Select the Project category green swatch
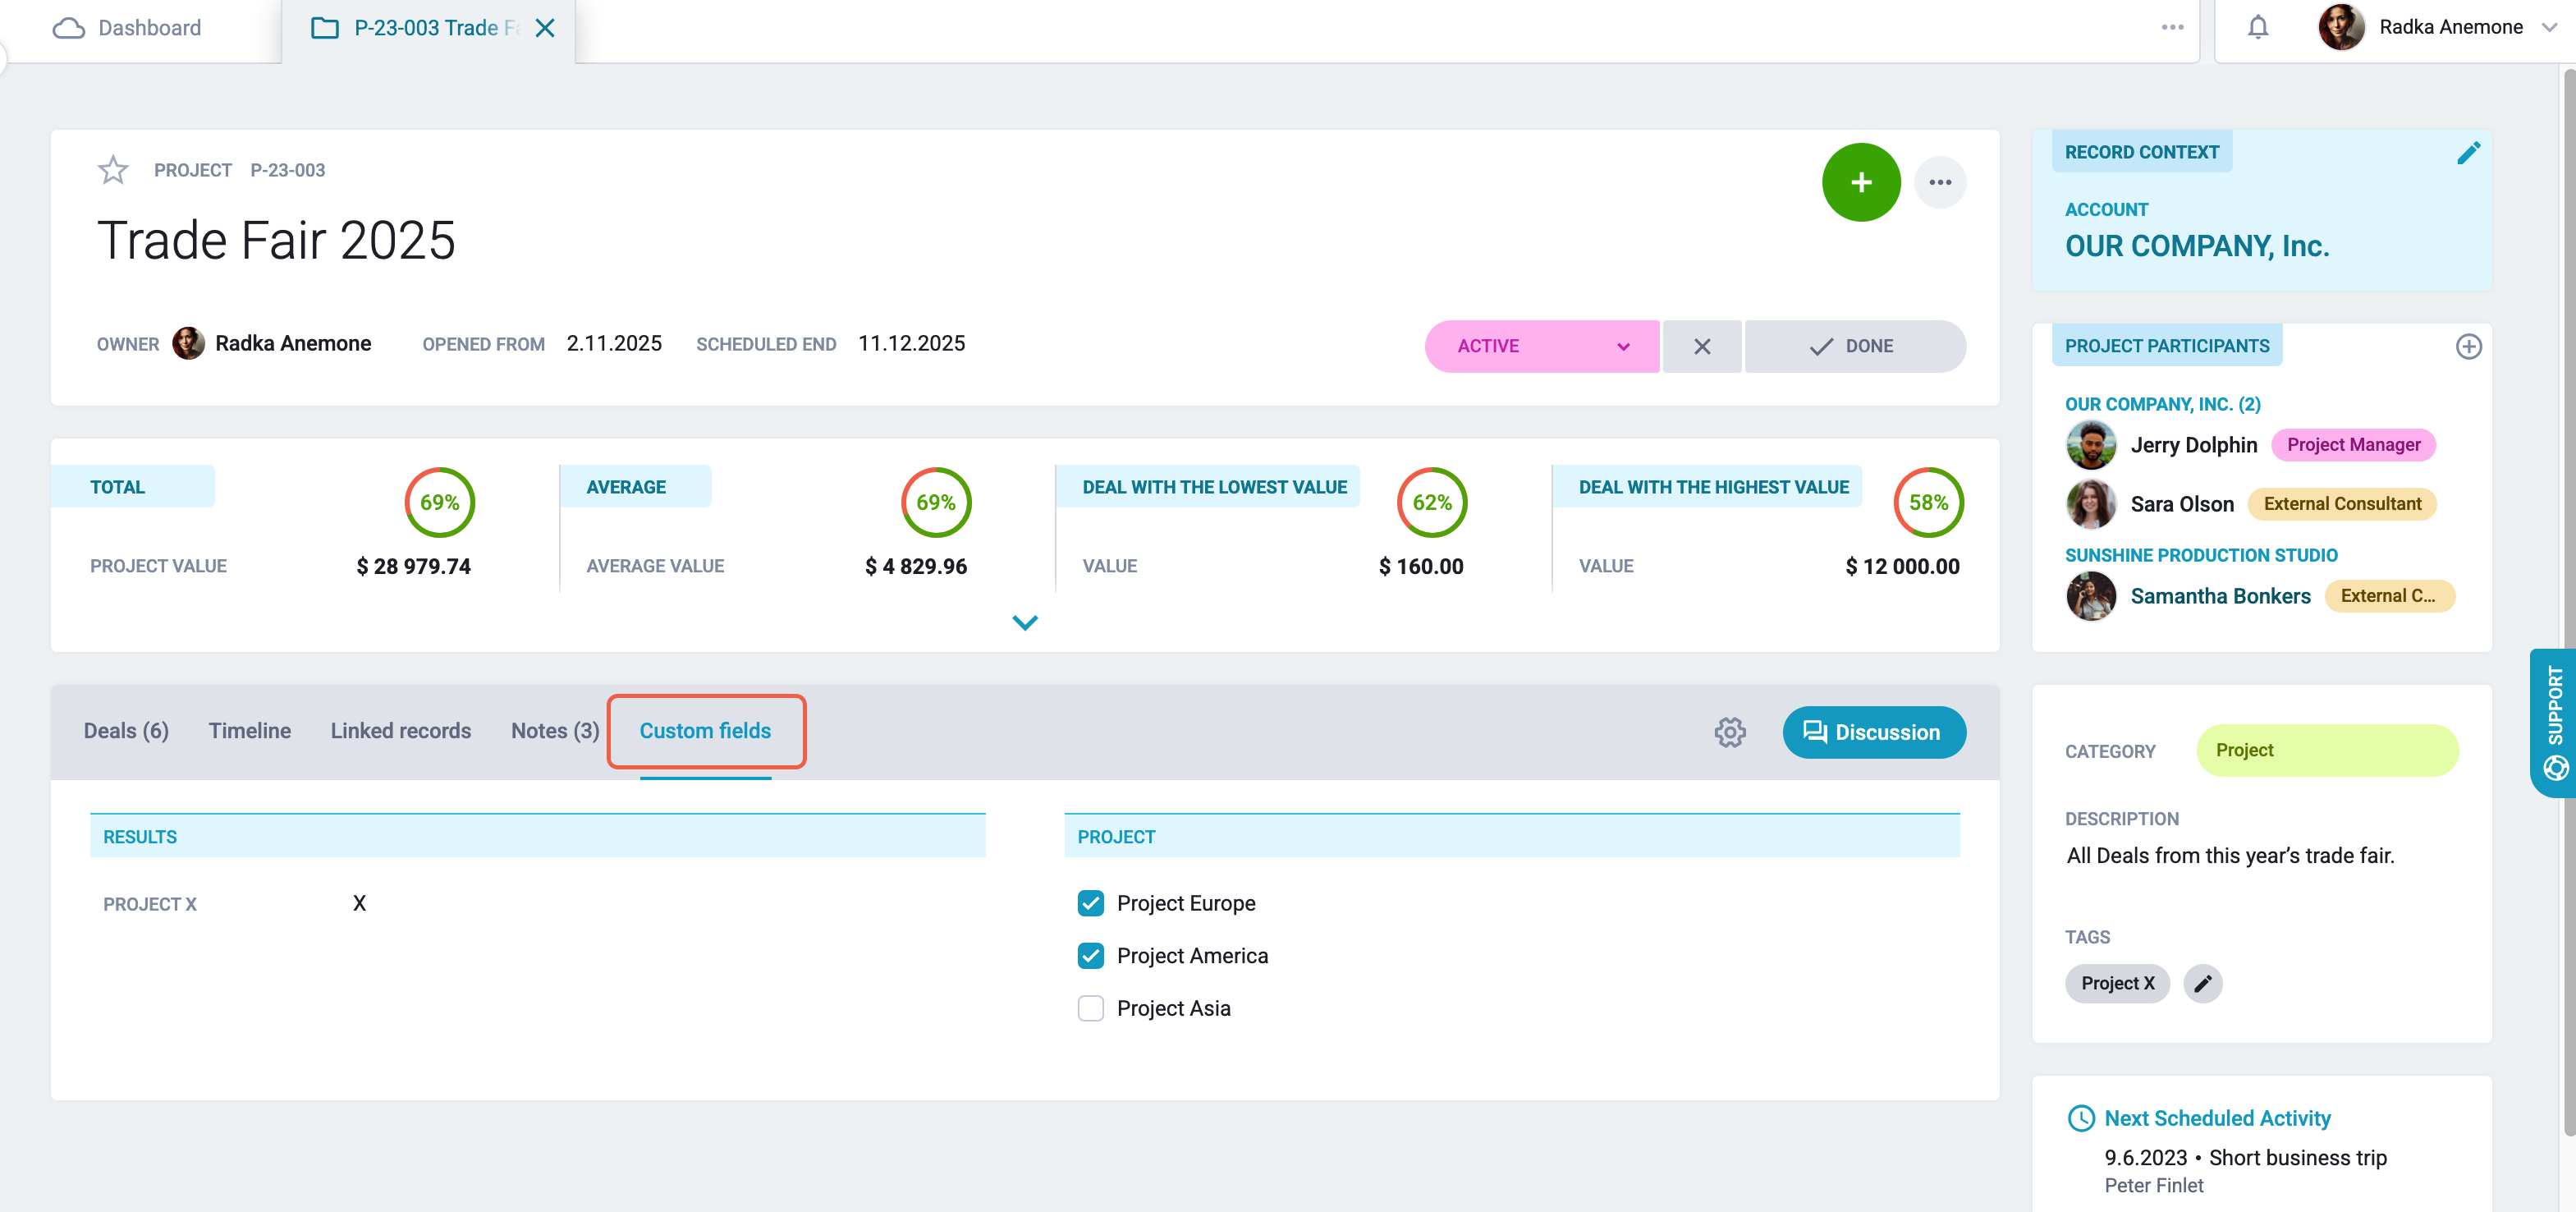This screenshot has height=1212, width=2576. click(x=2326, y=750)
